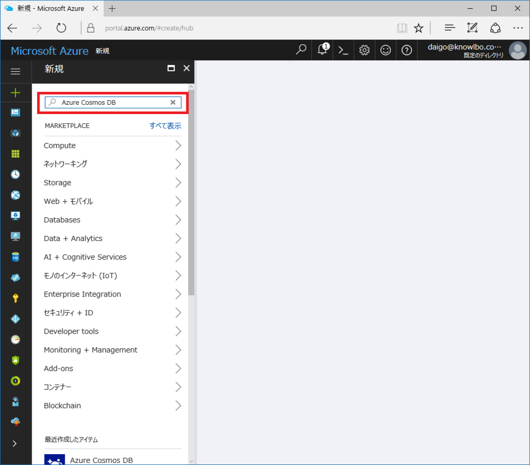530x465 pixels.
Task: Expand the Data + Analytics category
Action: pyautogui.click(x=112, y=238)
